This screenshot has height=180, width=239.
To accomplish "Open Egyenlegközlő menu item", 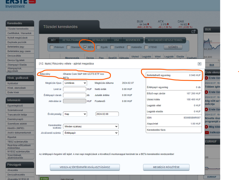I will [20, 106].
